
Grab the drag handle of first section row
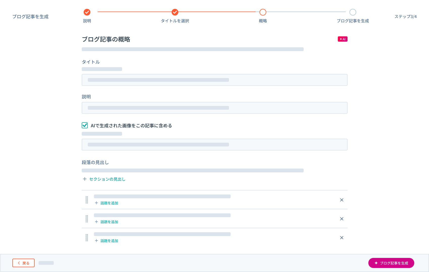pos(87,200)
